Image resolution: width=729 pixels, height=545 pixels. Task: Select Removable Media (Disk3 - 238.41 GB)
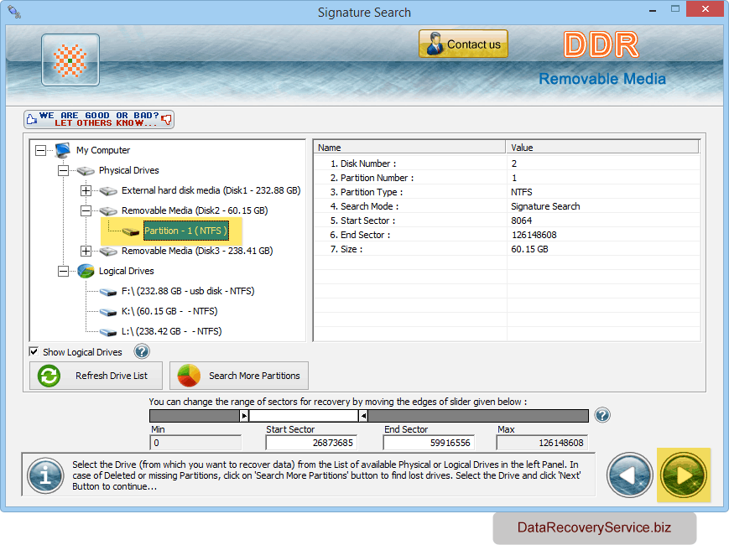point(197,251)
